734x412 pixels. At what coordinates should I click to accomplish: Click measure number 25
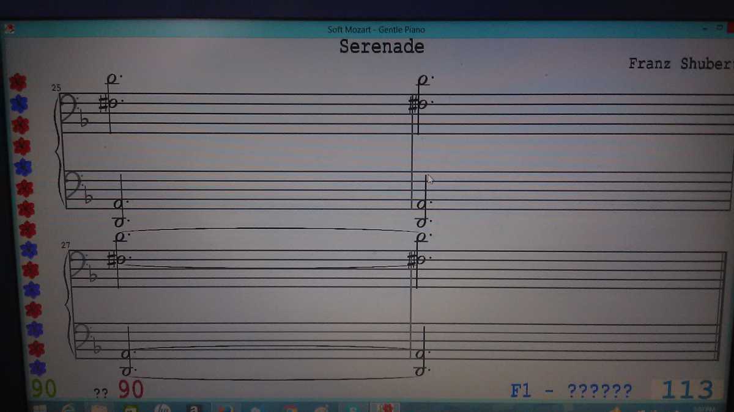pos(56,88)
